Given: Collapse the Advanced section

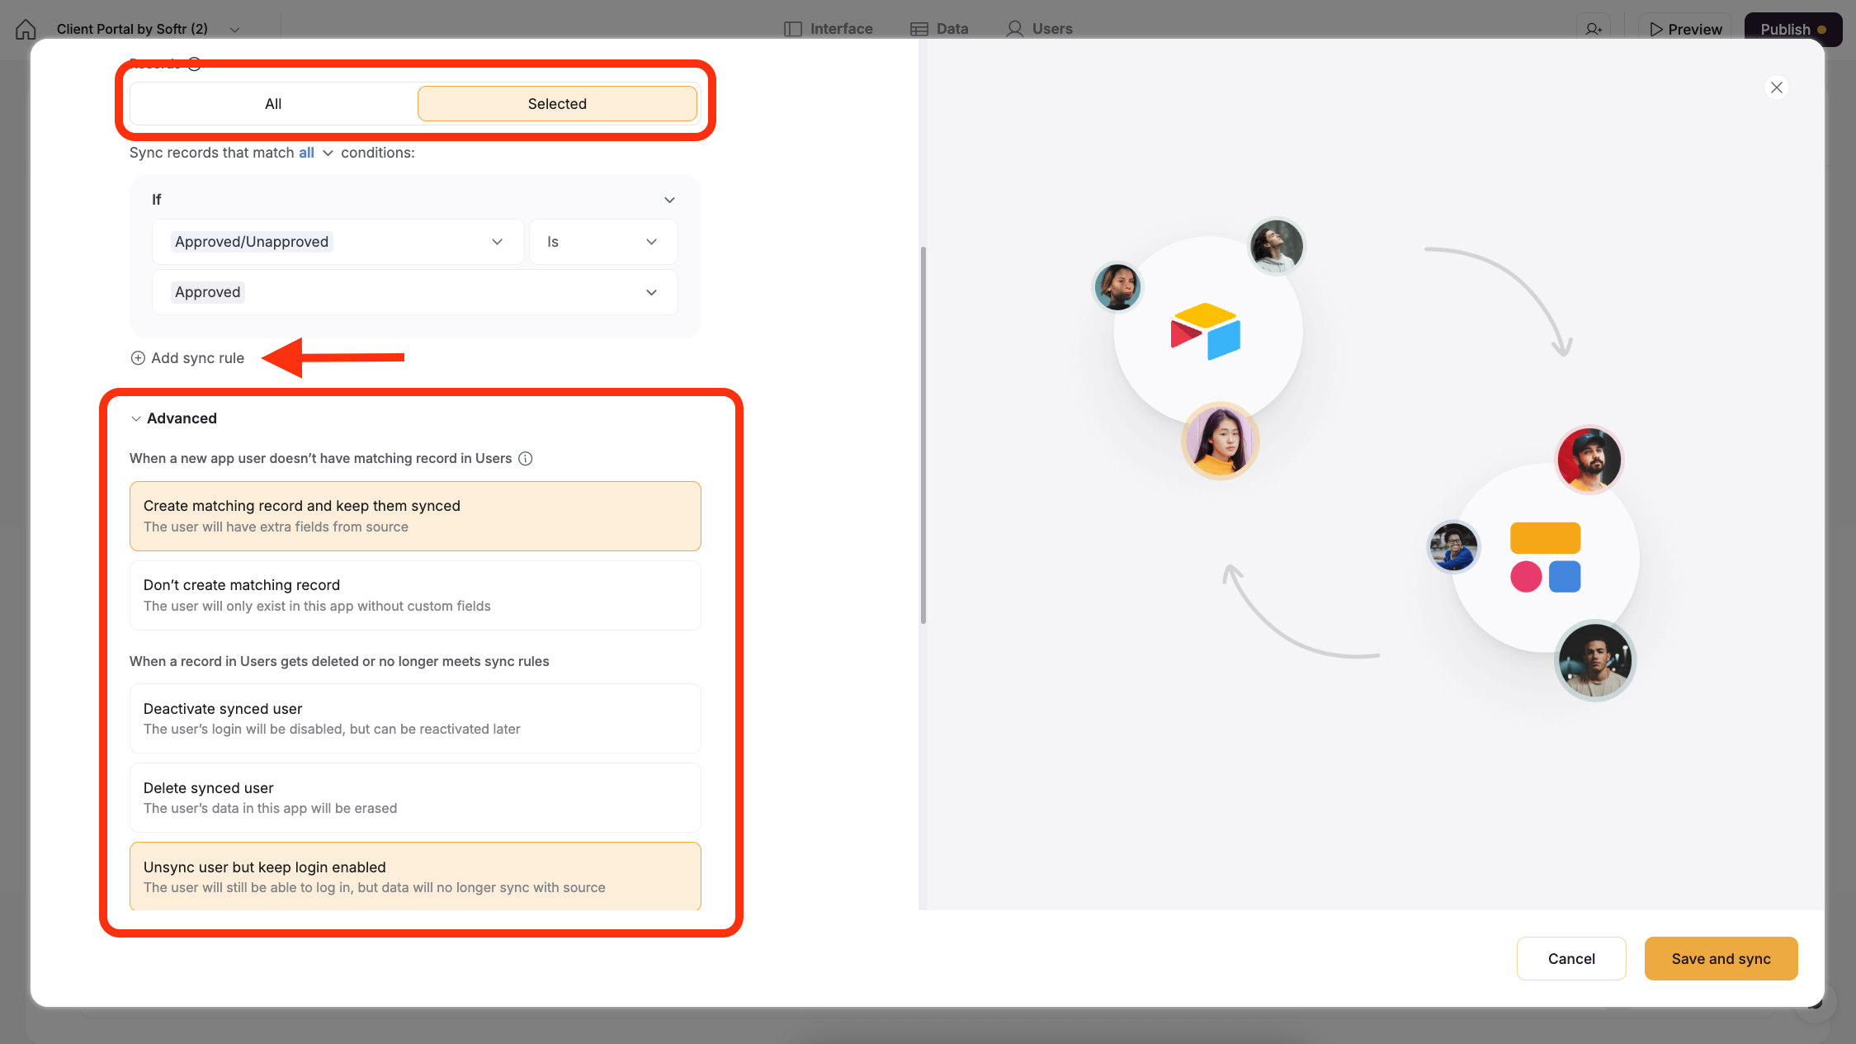Looking at the screenshot, I should coord(136,418).
